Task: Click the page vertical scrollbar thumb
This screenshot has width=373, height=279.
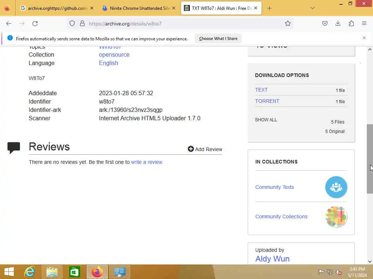Action: [x=370, y=158]
